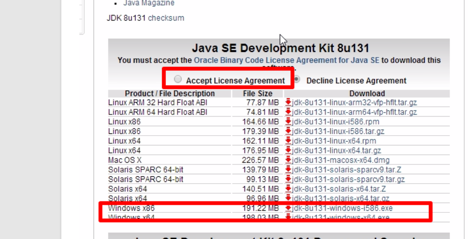
Task: Download jdk-8u131-linux-i586.tar.gz file
Action: pyautogui.click(x=338, y=131)
